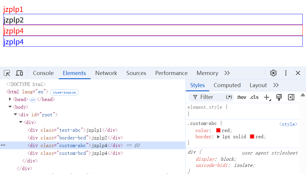Focus the Styles Filter input field
Viewport: 306px width, 174px height.
click(212, 97)
